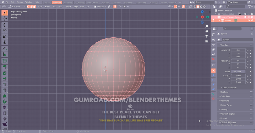255x133 pixels.
Task: Switch to the Sculpting workspace tab
Action: (x=68, y=3)
